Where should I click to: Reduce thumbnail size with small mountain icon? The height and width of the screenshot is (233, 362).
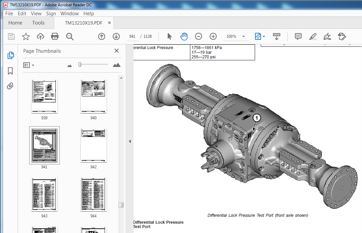pyautogui.click(x=69, y=66)
